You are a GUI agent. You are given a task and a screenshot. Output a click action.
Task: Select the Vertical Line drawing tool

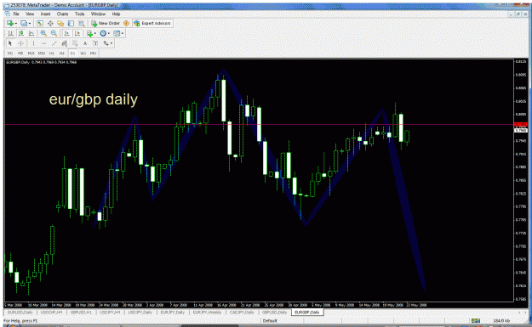tap(33, 43)
